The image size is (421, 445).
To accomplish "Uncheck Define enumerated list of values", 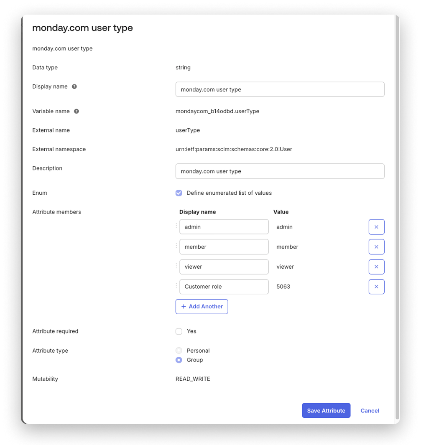I will 179,193.
